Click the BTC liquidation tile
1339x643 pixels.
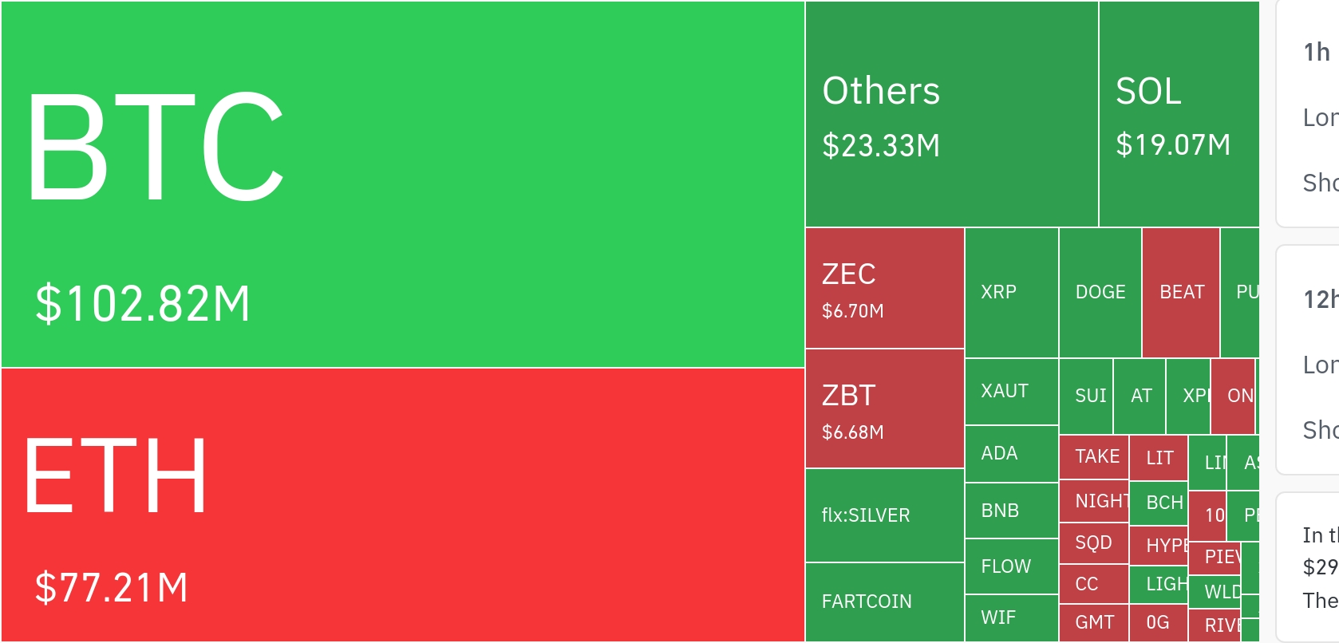[402, 184]
